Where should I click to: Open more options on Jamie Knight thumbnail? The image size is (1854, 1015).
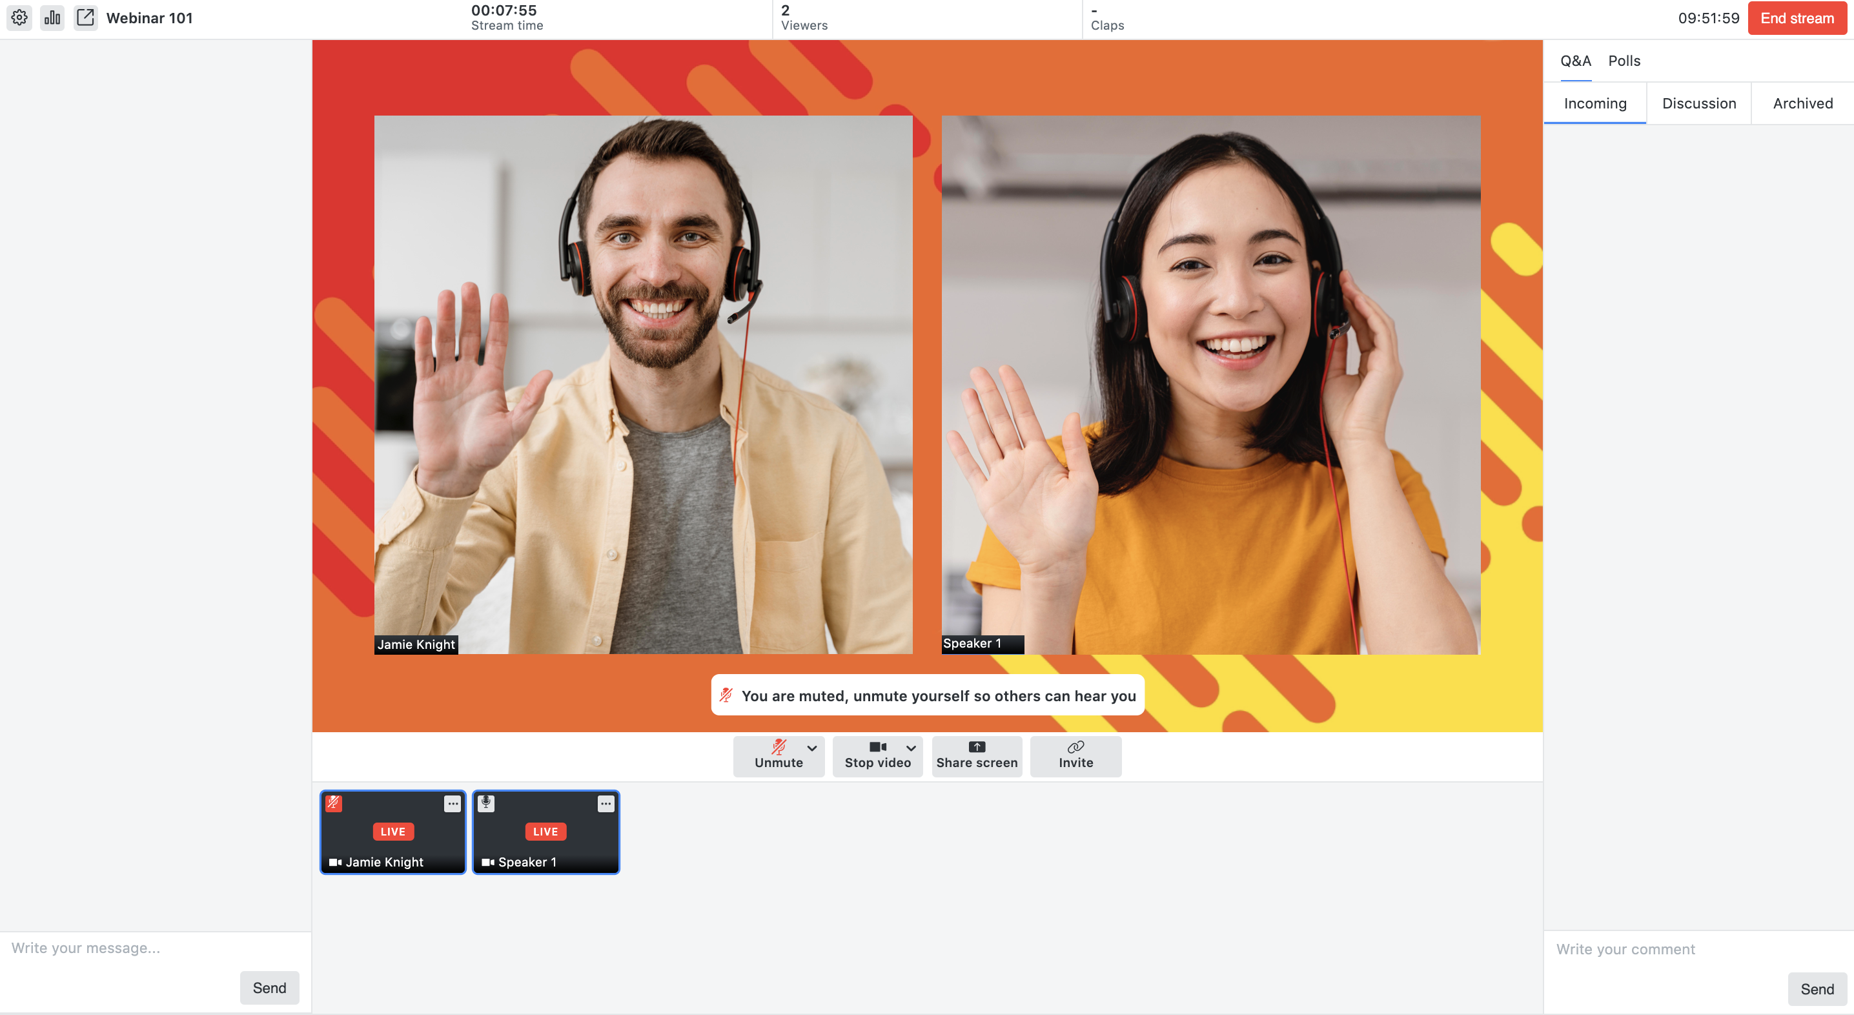pyautogui.click(x=452, y=803)
